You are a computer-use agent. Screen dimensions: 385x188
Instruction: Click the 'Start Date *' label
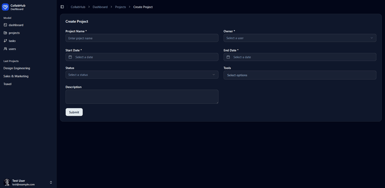coord(74,50)
